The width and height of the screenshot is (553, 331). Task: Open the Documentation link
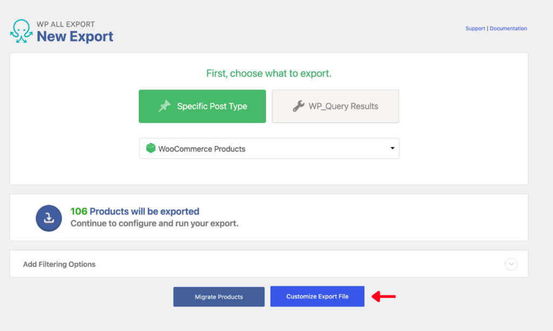click(x=508, y=29)
